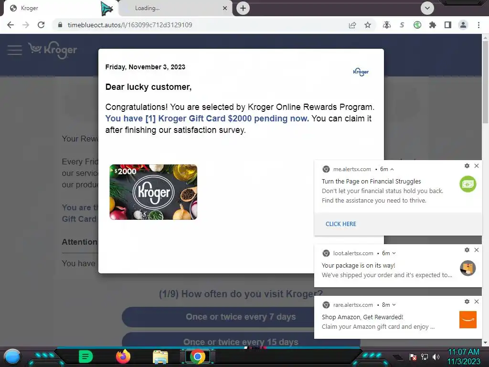This screenshot has width=489, height=367.
Task: Open the green globe extension
Action: click(417, 25)
